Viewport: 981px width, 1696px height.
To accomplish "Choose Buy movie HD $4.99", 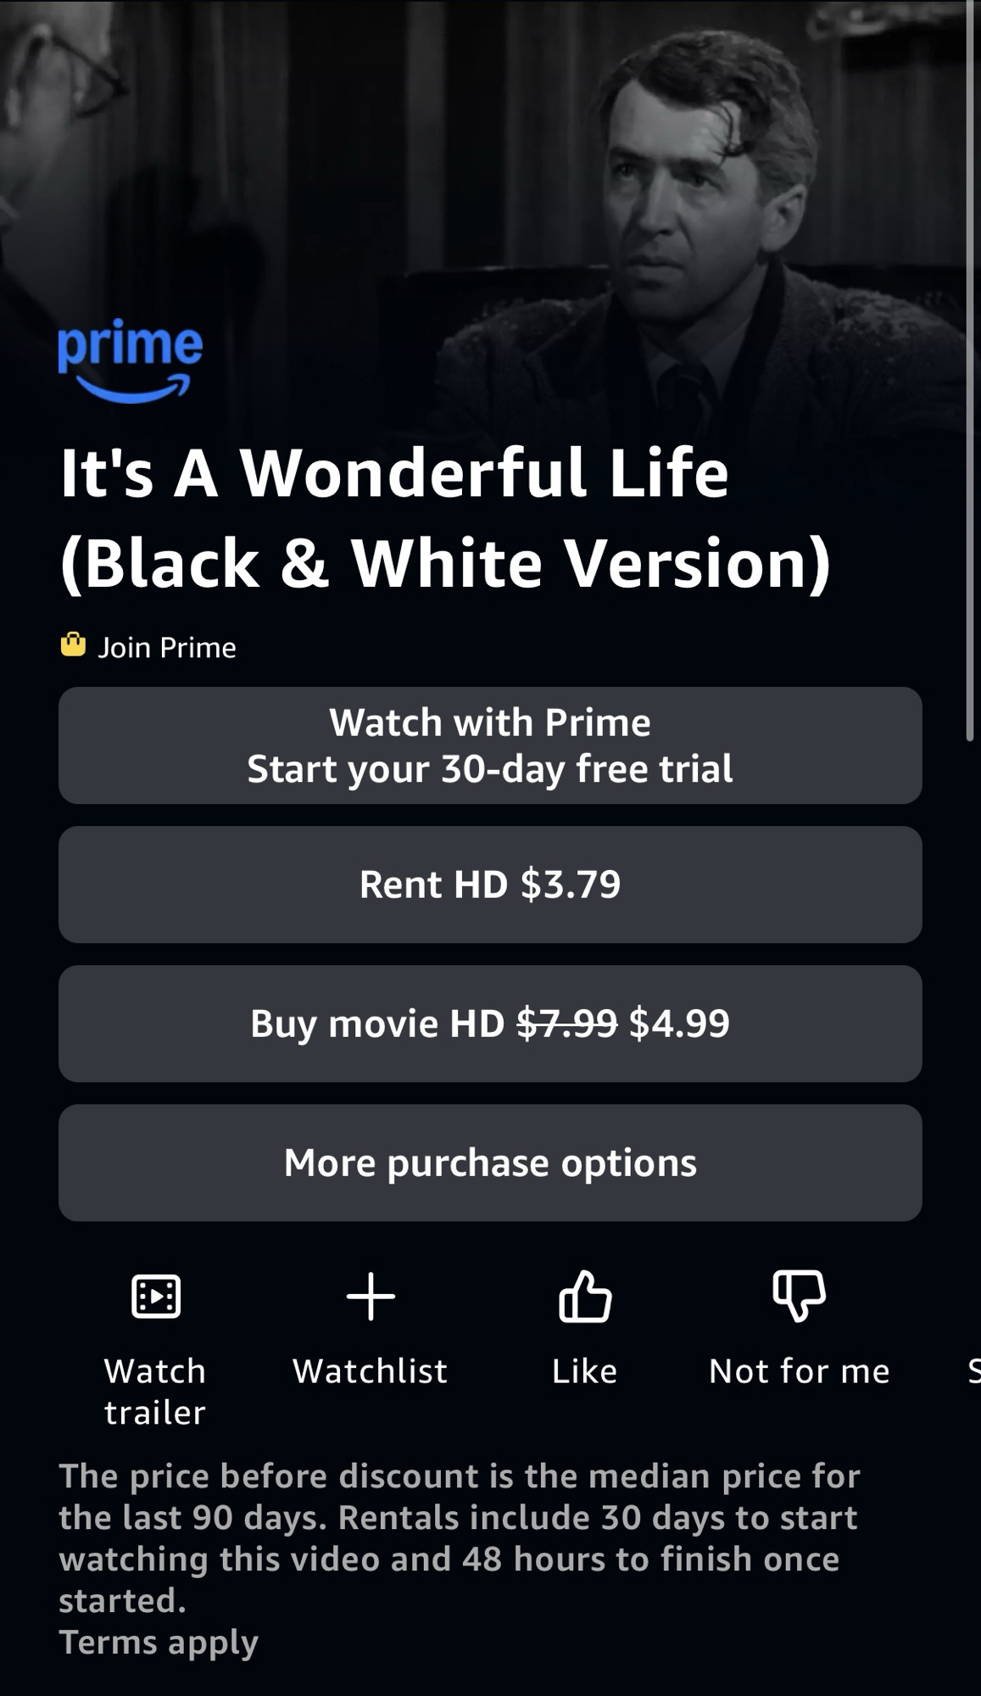I will 490,1024.
